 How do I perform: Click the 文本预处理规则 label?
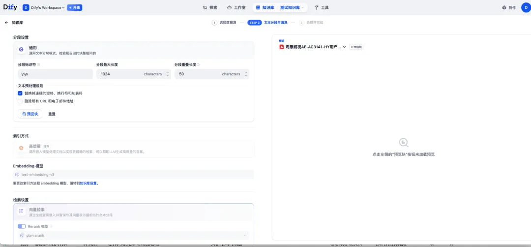click(x=30, y=86)
